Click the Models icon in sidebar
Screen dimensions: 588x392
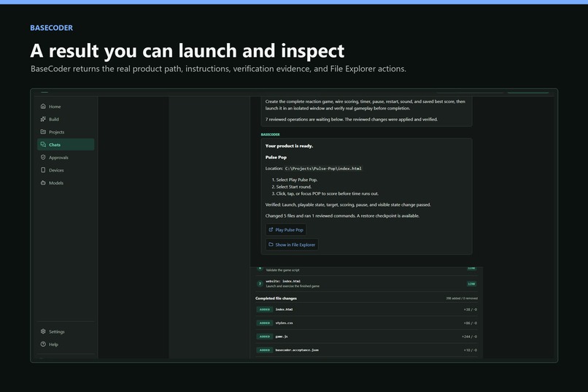tap(43, 182)
